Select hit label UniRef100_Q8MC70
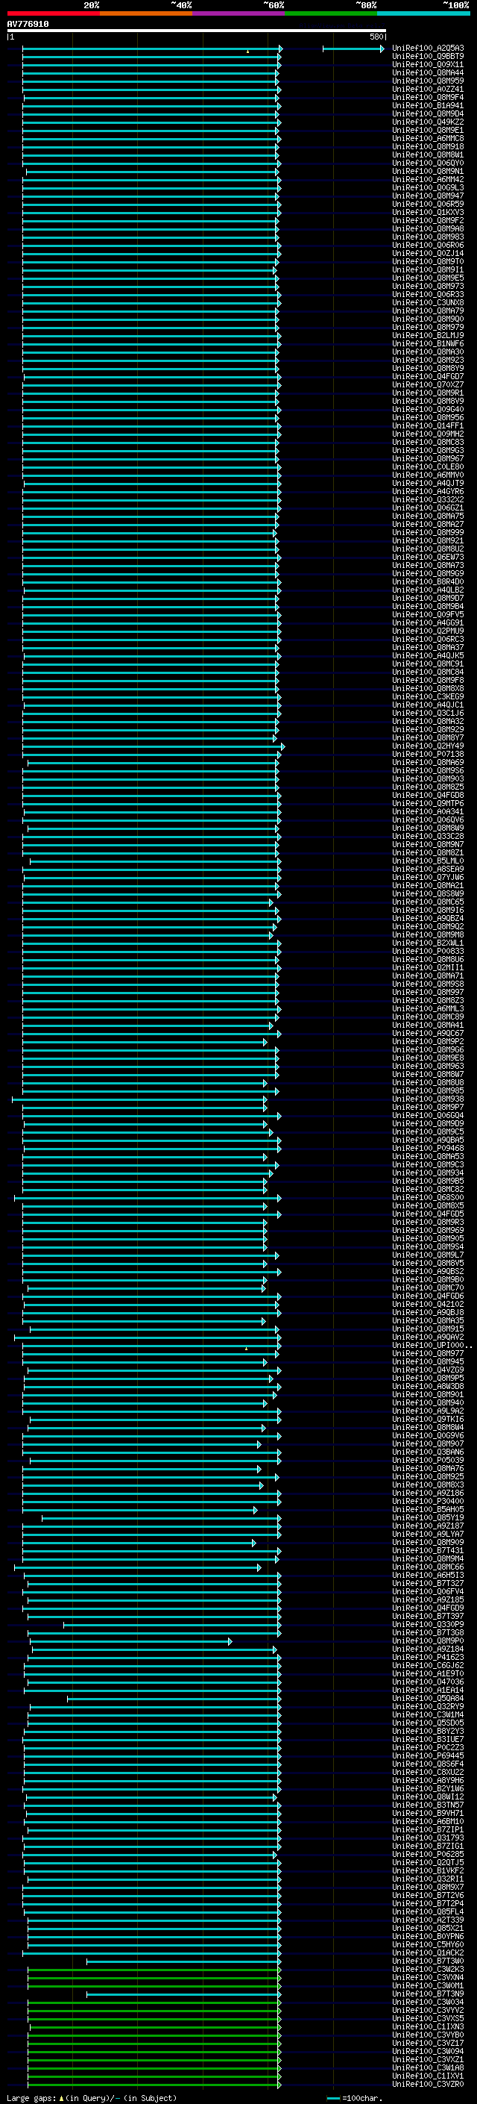Viewport: 477px width, 2104px height. point(428,1288)
